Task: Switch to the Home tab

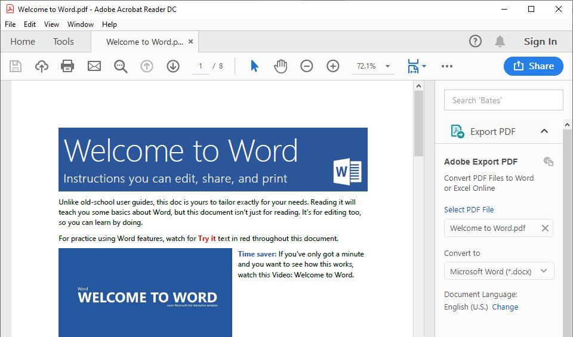Action: [23, 42]
